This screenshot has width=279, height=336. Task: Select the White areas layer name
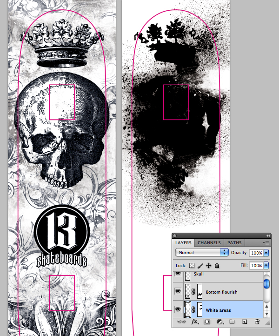tap(218, 310)
